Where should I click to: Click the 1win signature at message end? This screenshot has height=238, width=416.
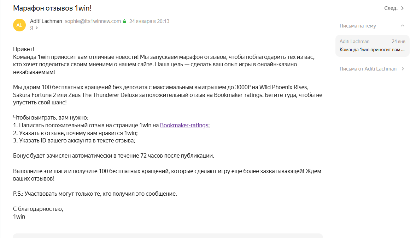click(x=19, y=216)
